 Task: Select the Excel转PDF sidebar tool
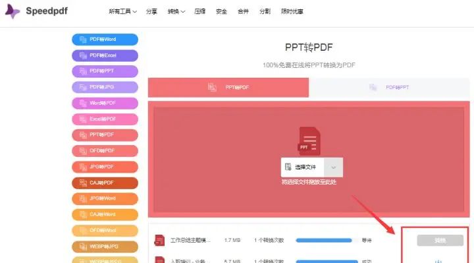pyautogui.click(x=105, y=119)
